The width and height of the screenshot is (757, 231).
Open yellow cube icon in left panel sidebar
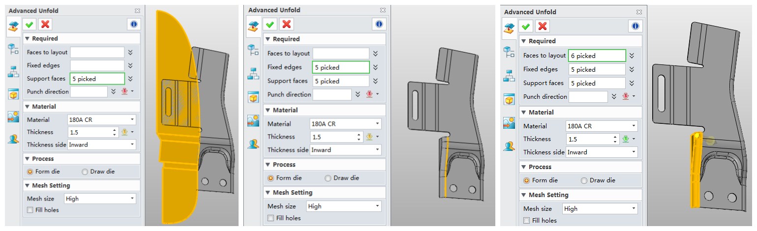pyautogui.click(x=13, y=94)
